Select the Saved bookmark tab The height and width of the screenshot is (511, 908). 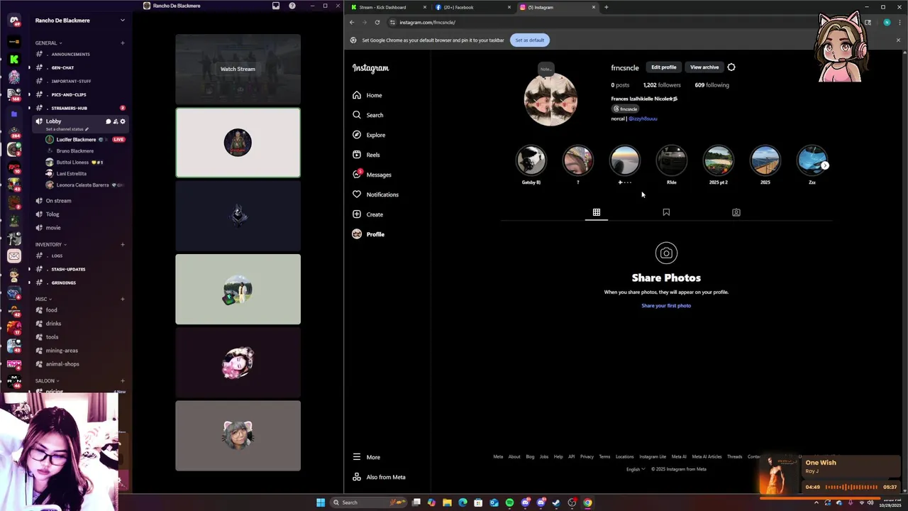(x=666, y=212)
